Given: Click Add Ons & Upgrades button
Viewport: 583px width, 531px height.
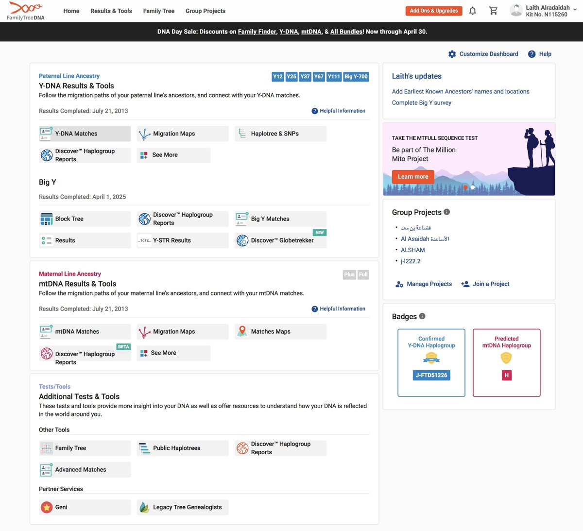Looking at the screenshot, I should click(434, 11).
